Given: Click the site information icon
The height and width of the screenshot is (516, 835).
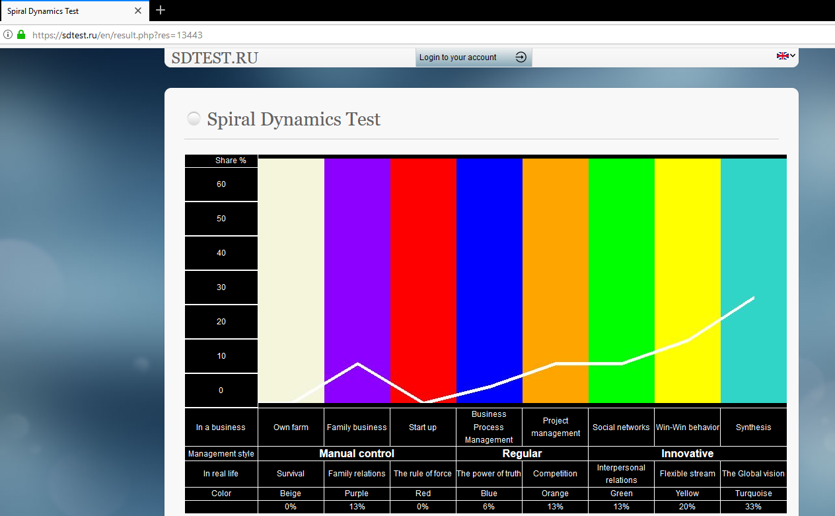Looking at the screenshot, I should (x=8, y=35).
